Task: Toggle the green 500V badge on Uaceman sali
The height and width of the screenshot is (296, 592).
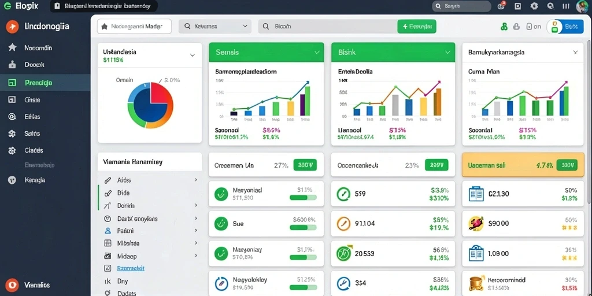Action: tap(567, 165)
